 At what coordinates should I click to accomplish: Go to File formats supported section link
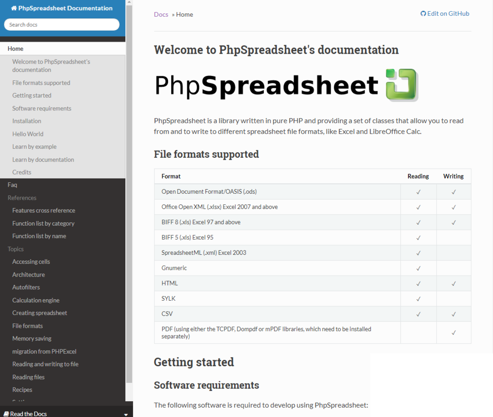click(41, 83)
